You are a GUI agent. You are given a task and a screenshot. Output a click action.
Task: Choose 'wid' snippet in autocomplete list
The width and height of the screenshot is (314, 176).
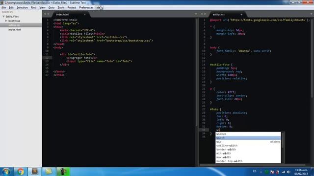(248, 142)
